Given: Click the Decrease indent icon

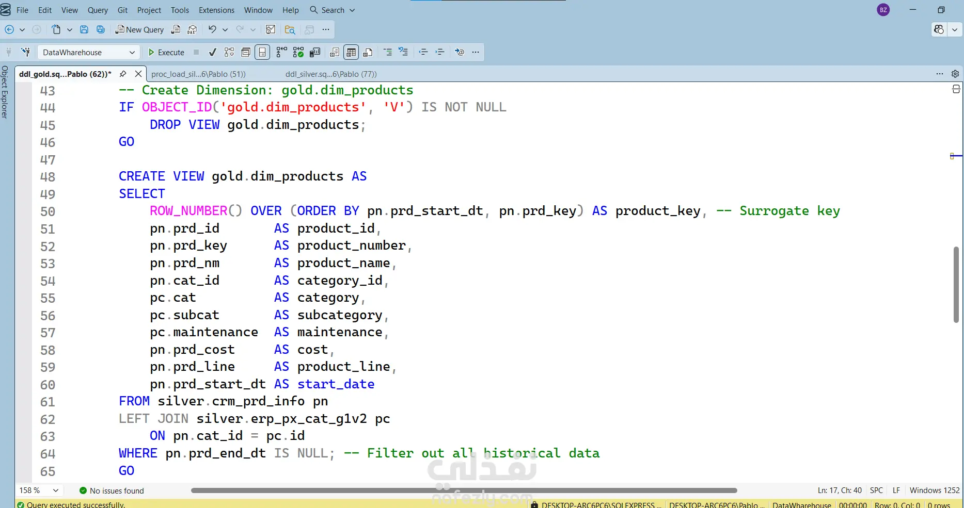Looking at the screenshot, I should point(423,52).
